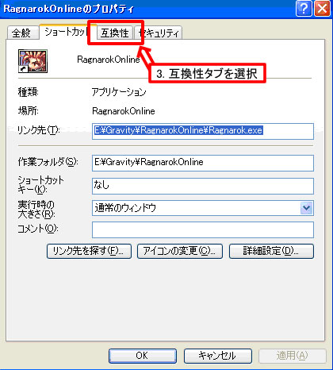Click the RagnarokOnline shortcut icon
This screenshot has height=370, width=333.
pyautogui.click(x=33, y=61)
